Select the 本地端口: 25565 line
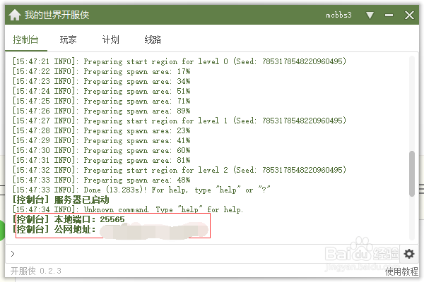The width and height of the screenshot is (424, 282). click(69, 219)
